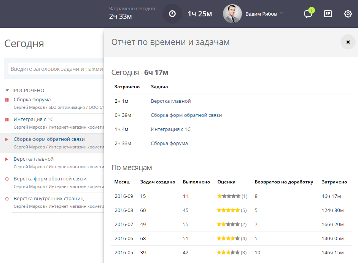Click Вадим Рябов profile avatar
Screen dimensions: 358x263
pos(232,14)
